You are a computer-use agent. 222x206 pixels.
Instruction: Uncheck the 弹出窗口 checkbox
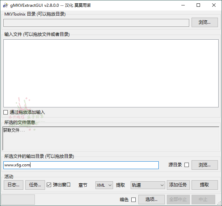pyautogui.click(x=49, y=185)
